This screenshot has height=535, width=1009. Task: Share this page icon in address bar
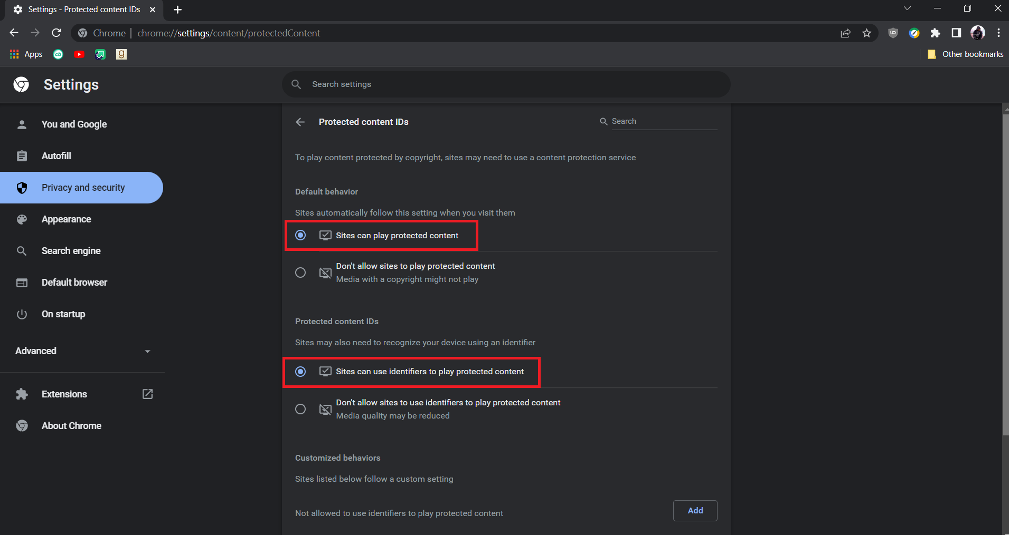point(845,33)
